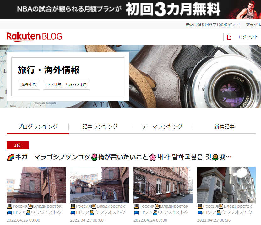Click police officer emoji in 2022.04.23 post
This screenshot has height=225, width=261.
pos(219,212)
